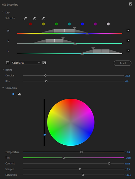Viewport: 135px width, 179px height.
Task: Collapse the Refine section
Action: pos(3,70)
